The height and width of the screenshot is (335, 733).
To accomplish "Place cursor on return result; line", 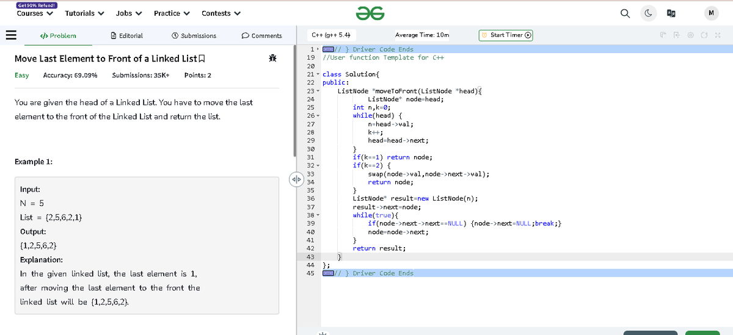I will (x=379, y=248).
